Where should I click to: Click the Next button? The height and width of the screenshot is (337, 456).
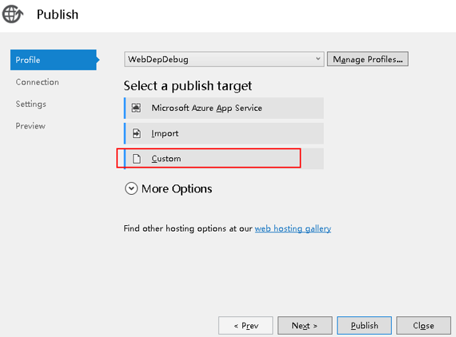305,325
